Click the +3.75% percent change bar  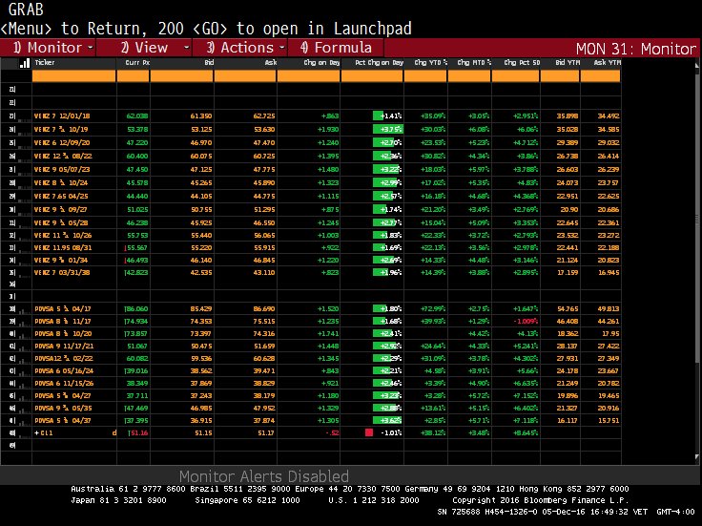(387, 130)
